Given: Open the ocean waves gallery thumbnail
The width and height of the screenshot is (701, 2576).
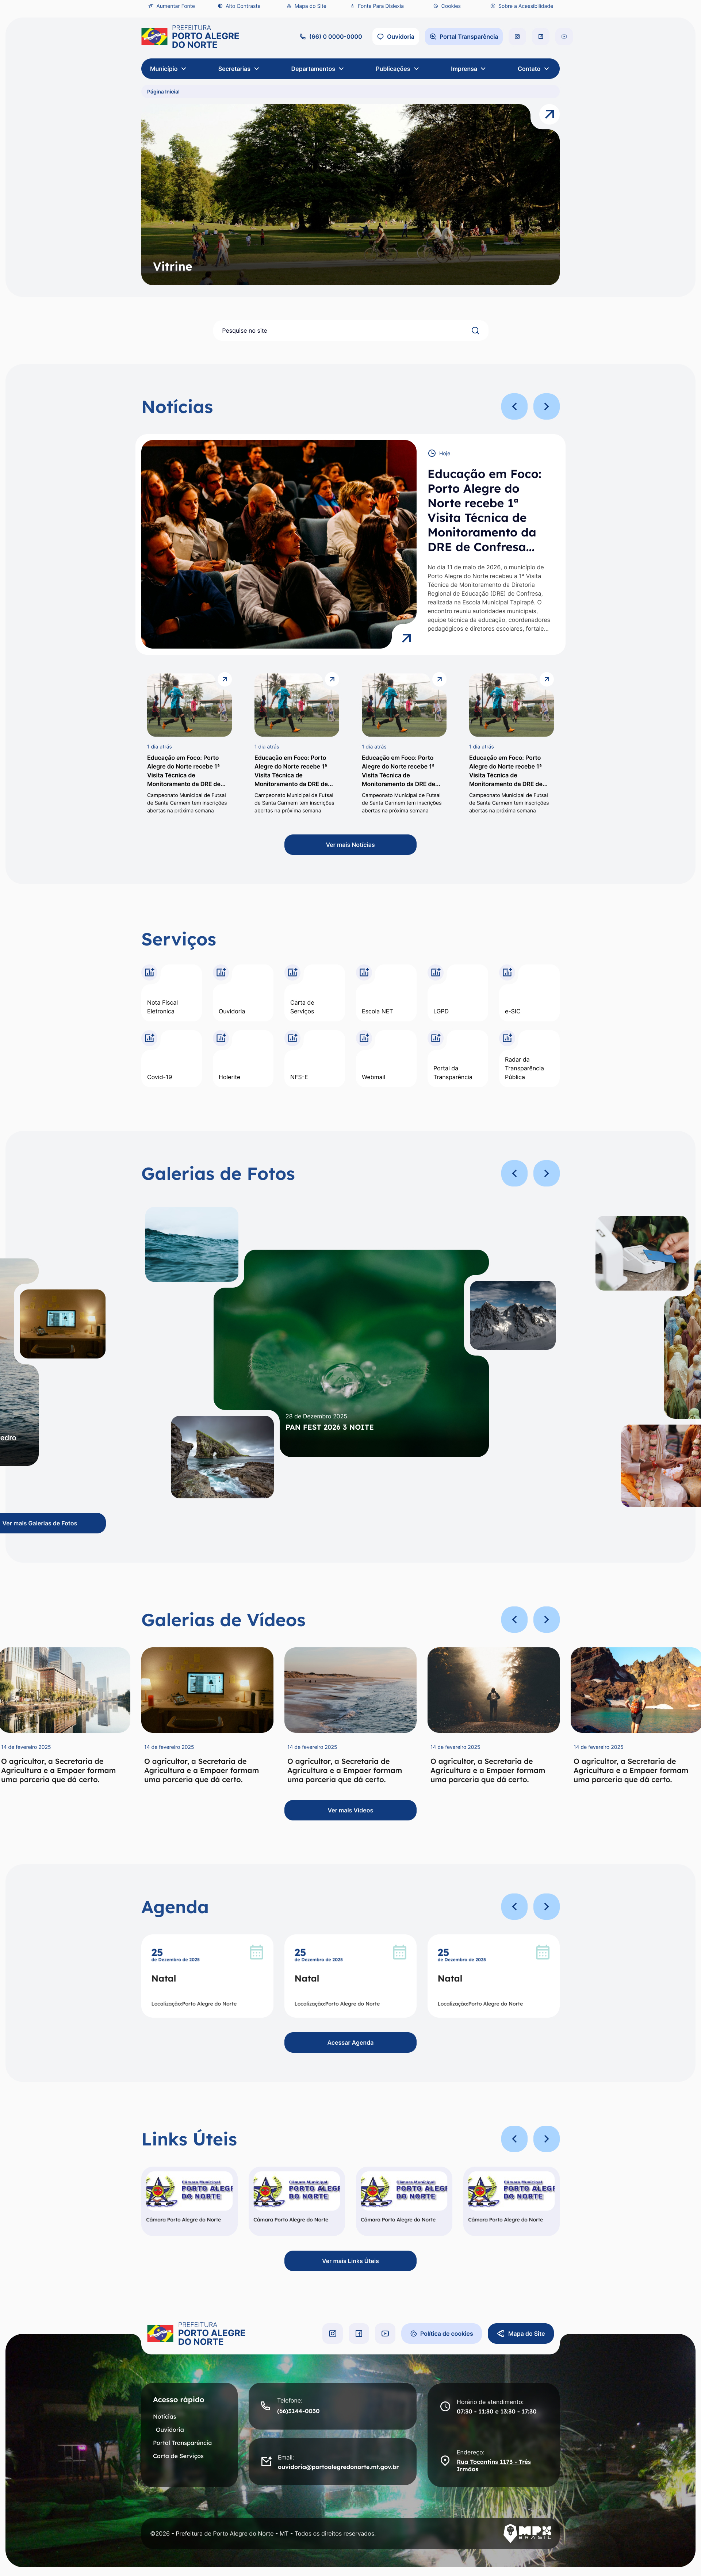Looking at the screenshot, I should (192, 1245).
